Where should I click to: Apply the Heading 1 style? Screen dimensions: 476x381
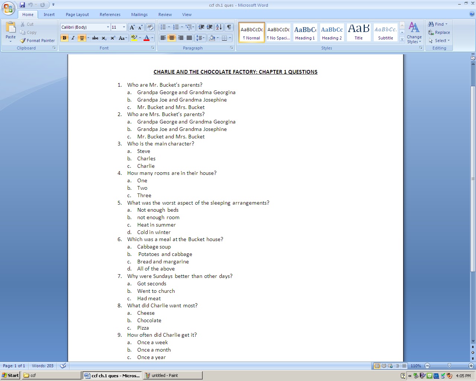click(x=305, y=32)
